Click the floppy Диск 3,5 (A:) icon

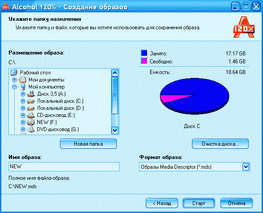(x=31, y=94)
